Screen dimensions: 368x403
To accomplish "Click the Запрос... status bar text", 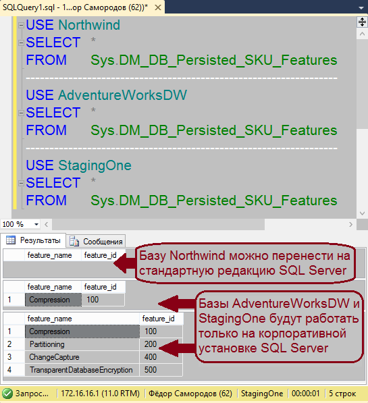I will click(x=32, y=394).
